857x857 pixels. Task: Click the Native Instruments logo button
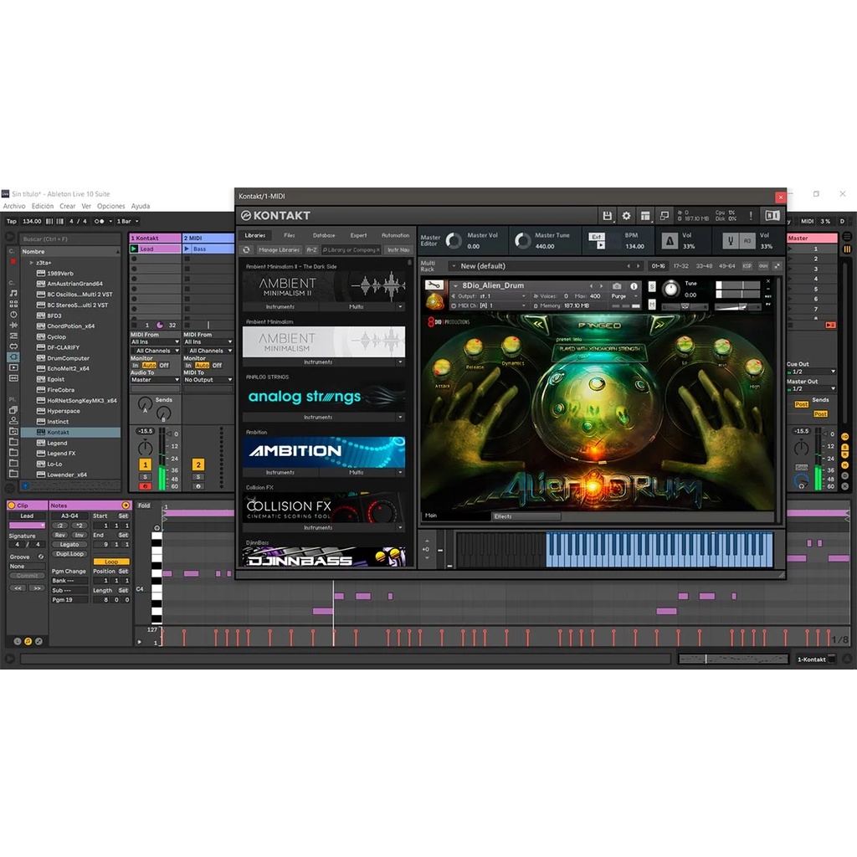(x=772, y=215)
